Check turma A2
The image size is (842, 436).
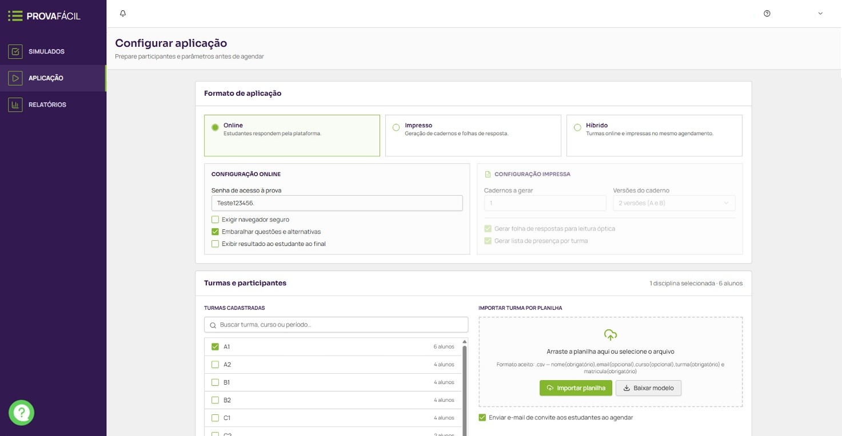coord(216,365)
